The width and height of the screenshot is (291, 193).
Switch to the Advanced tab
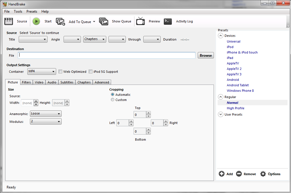[x=102, y=82]
